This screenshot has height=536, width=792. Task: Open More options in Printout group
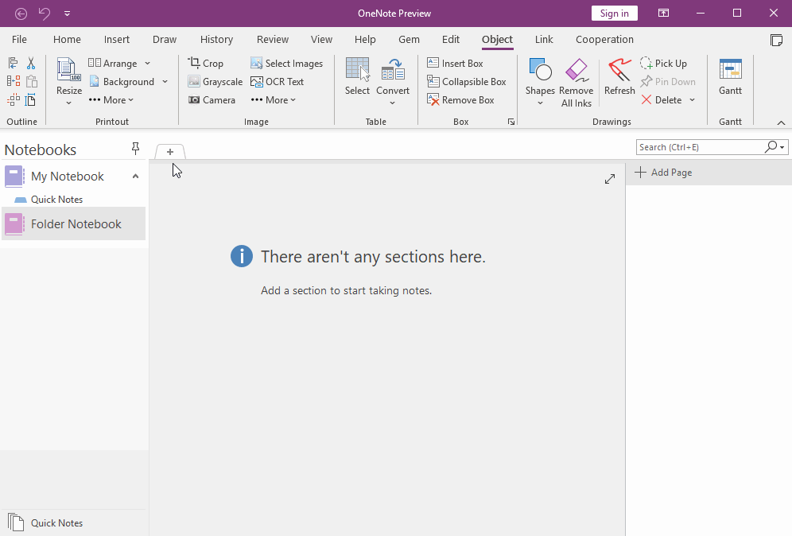[x=111, y=100]
